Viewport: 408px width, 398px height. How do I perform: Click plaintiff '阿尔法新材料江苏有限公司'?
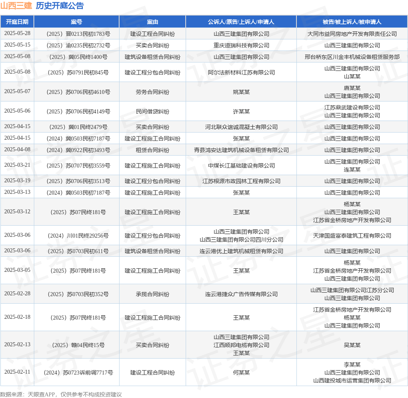tap(241, 72)
